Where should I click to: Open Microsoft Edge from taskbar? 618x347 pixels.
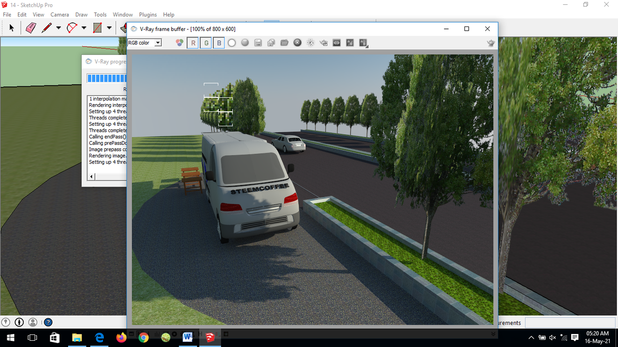[x=99, y=337]
